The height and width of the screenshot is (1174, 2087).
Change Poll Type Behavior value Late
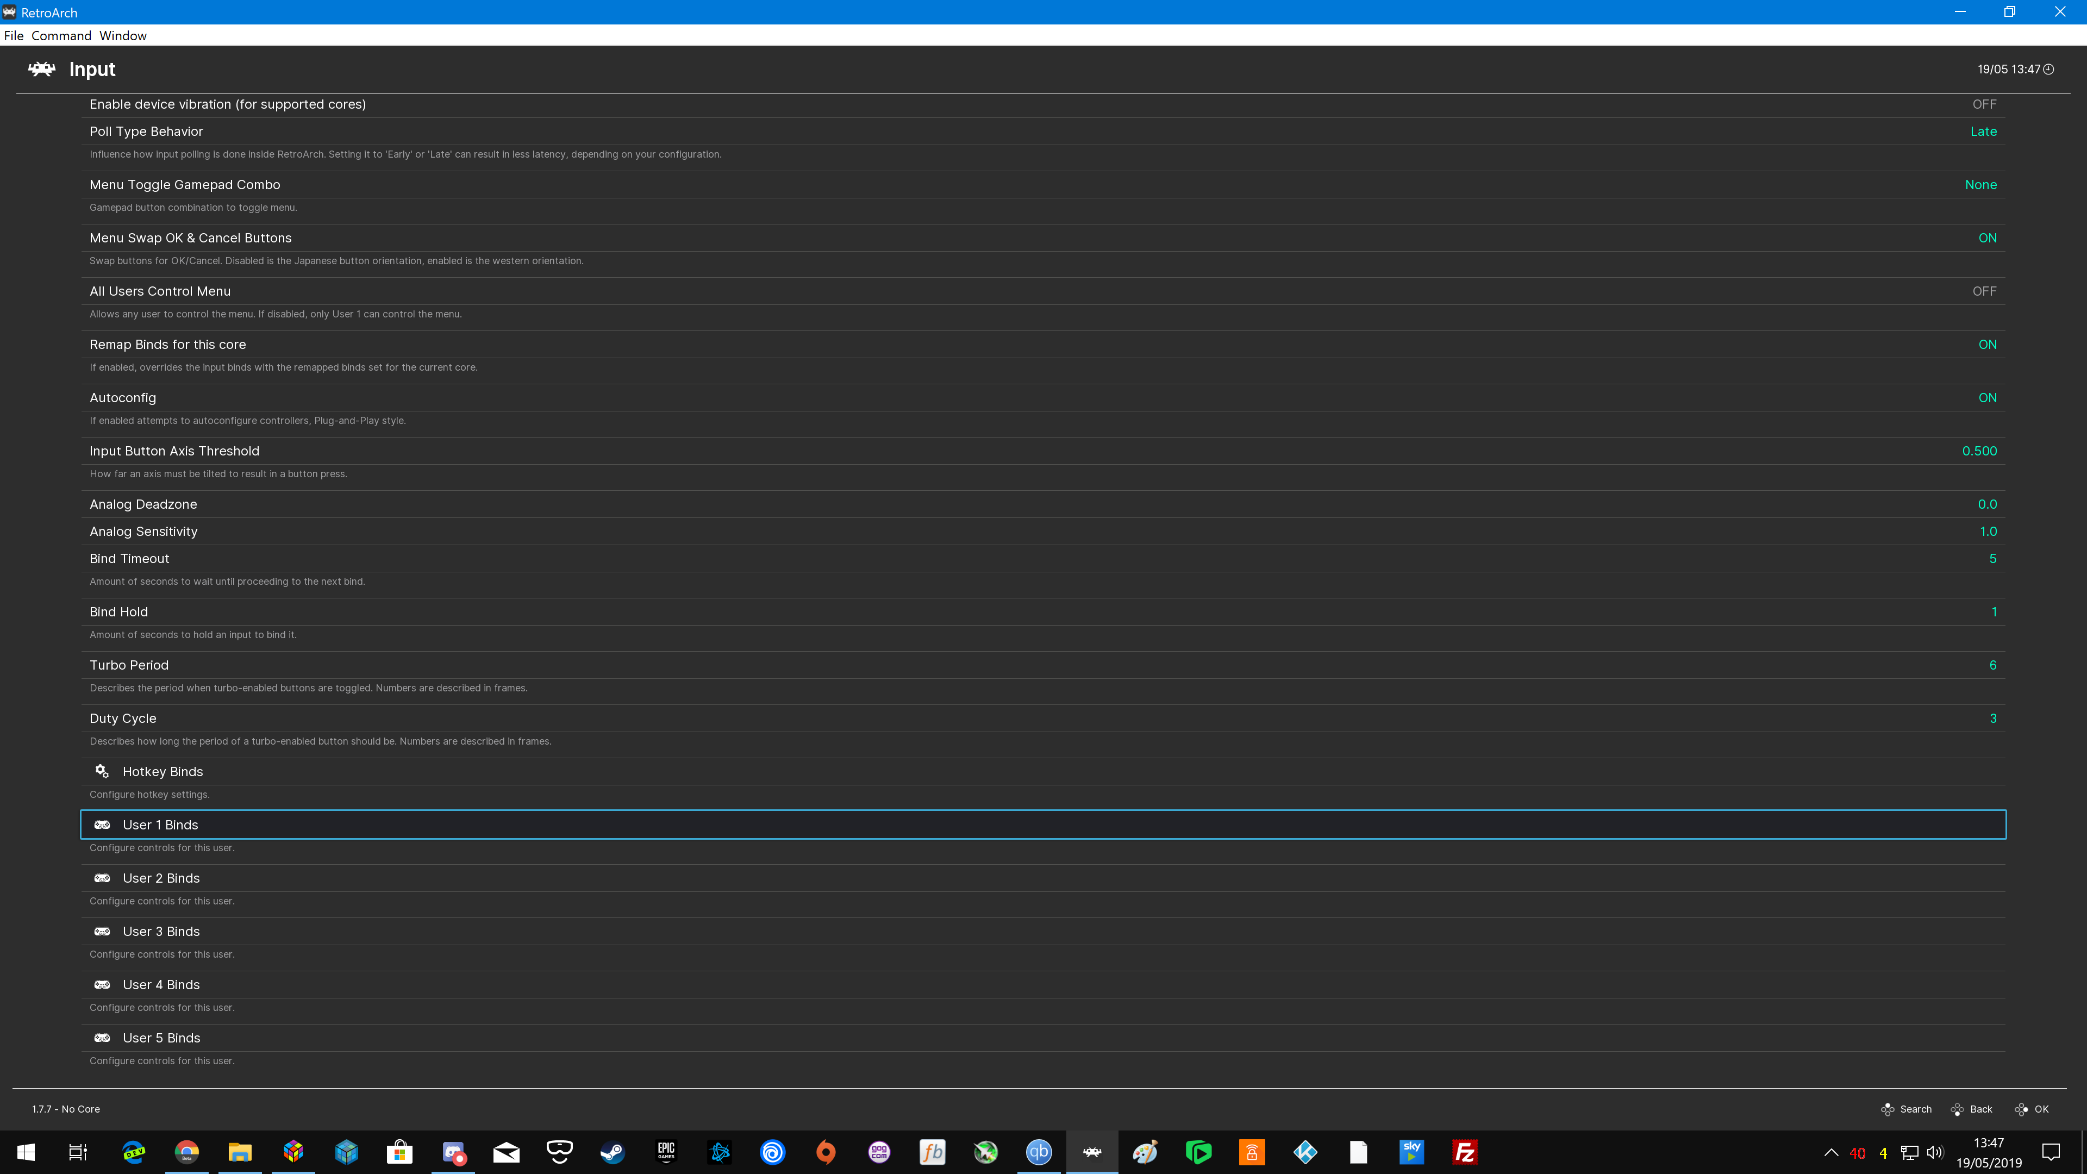click(1983, 131)
